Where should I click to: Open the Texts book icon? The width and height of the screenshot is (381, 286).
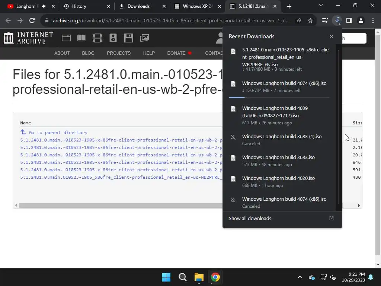click(81, 38)
